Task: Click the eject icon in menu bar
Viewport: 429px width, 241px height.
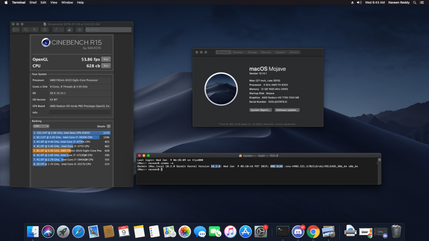Action: click(352, 3)
